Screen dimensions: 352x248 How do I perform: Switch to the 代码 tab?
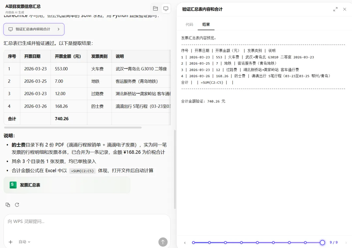189,24
